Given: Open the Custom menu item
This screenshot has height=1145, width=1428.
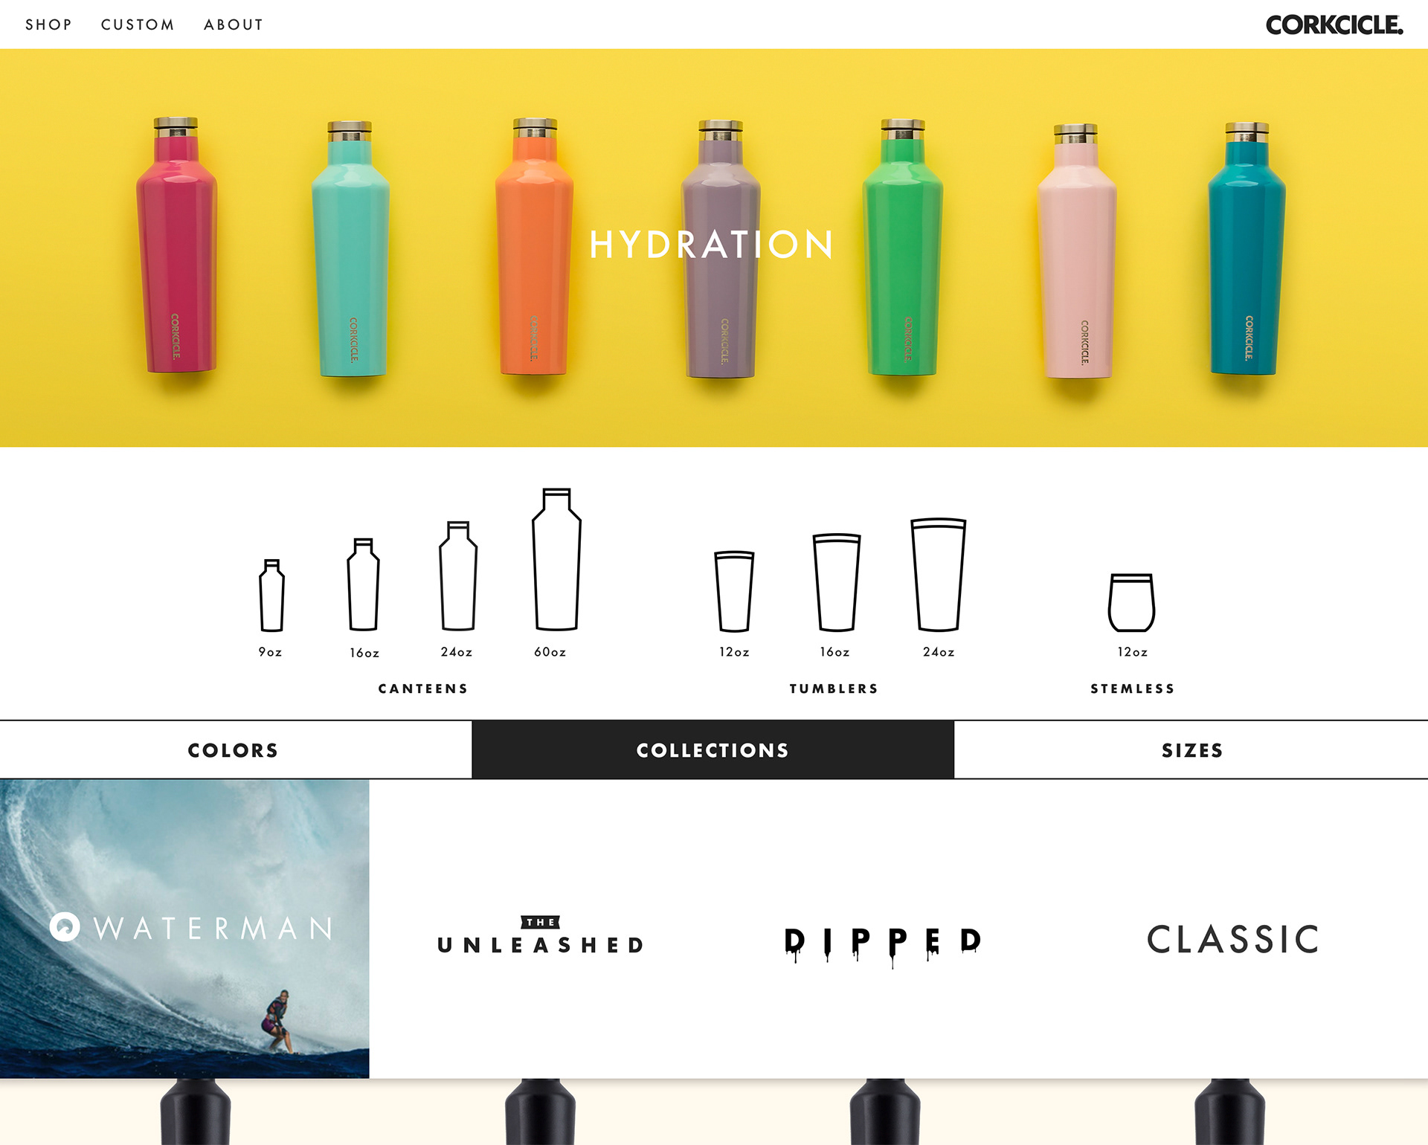Looking at the screenshot, I should coord(138,25).
